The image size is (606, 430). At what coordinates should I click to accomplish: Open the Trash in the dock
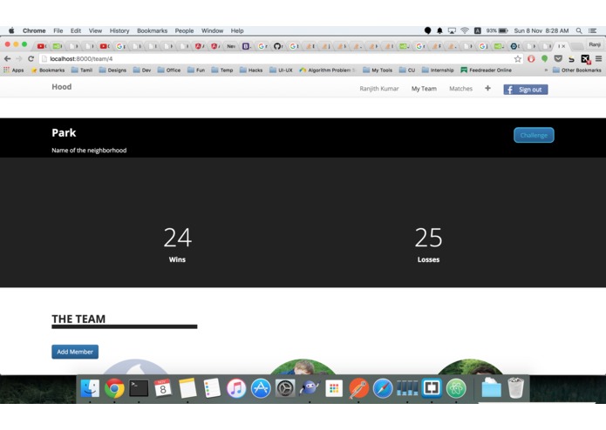(x=515, y=388)
